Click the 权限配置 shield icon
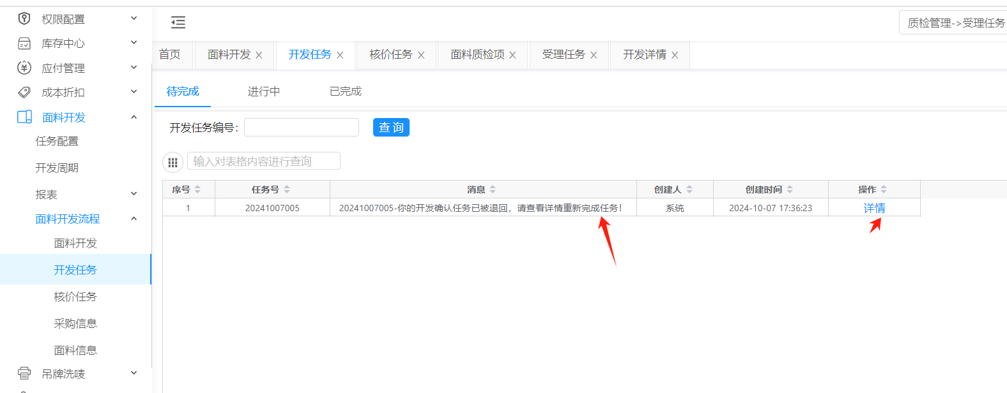The height and width of the screenshot is (393, 1007). 24,19
